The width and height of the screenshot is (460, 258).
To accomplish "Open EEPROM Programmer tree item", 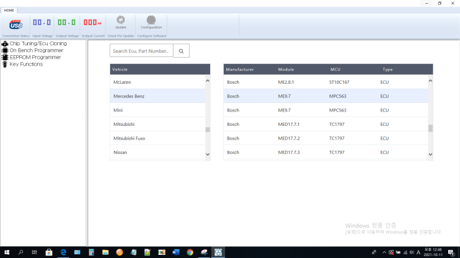I will click(35, 58).
